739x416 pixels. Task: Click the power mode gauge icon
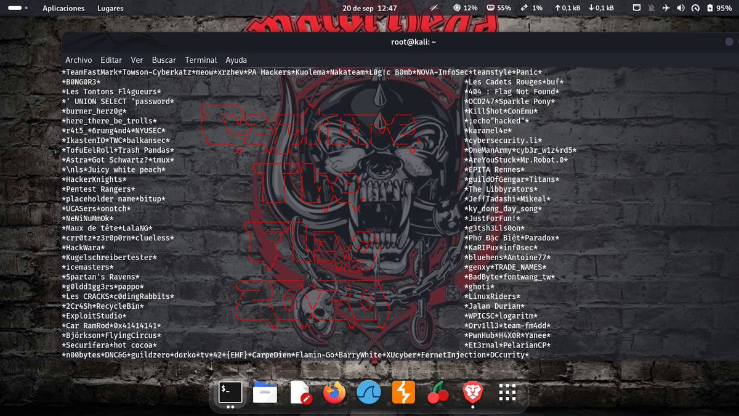coord(695,8)
